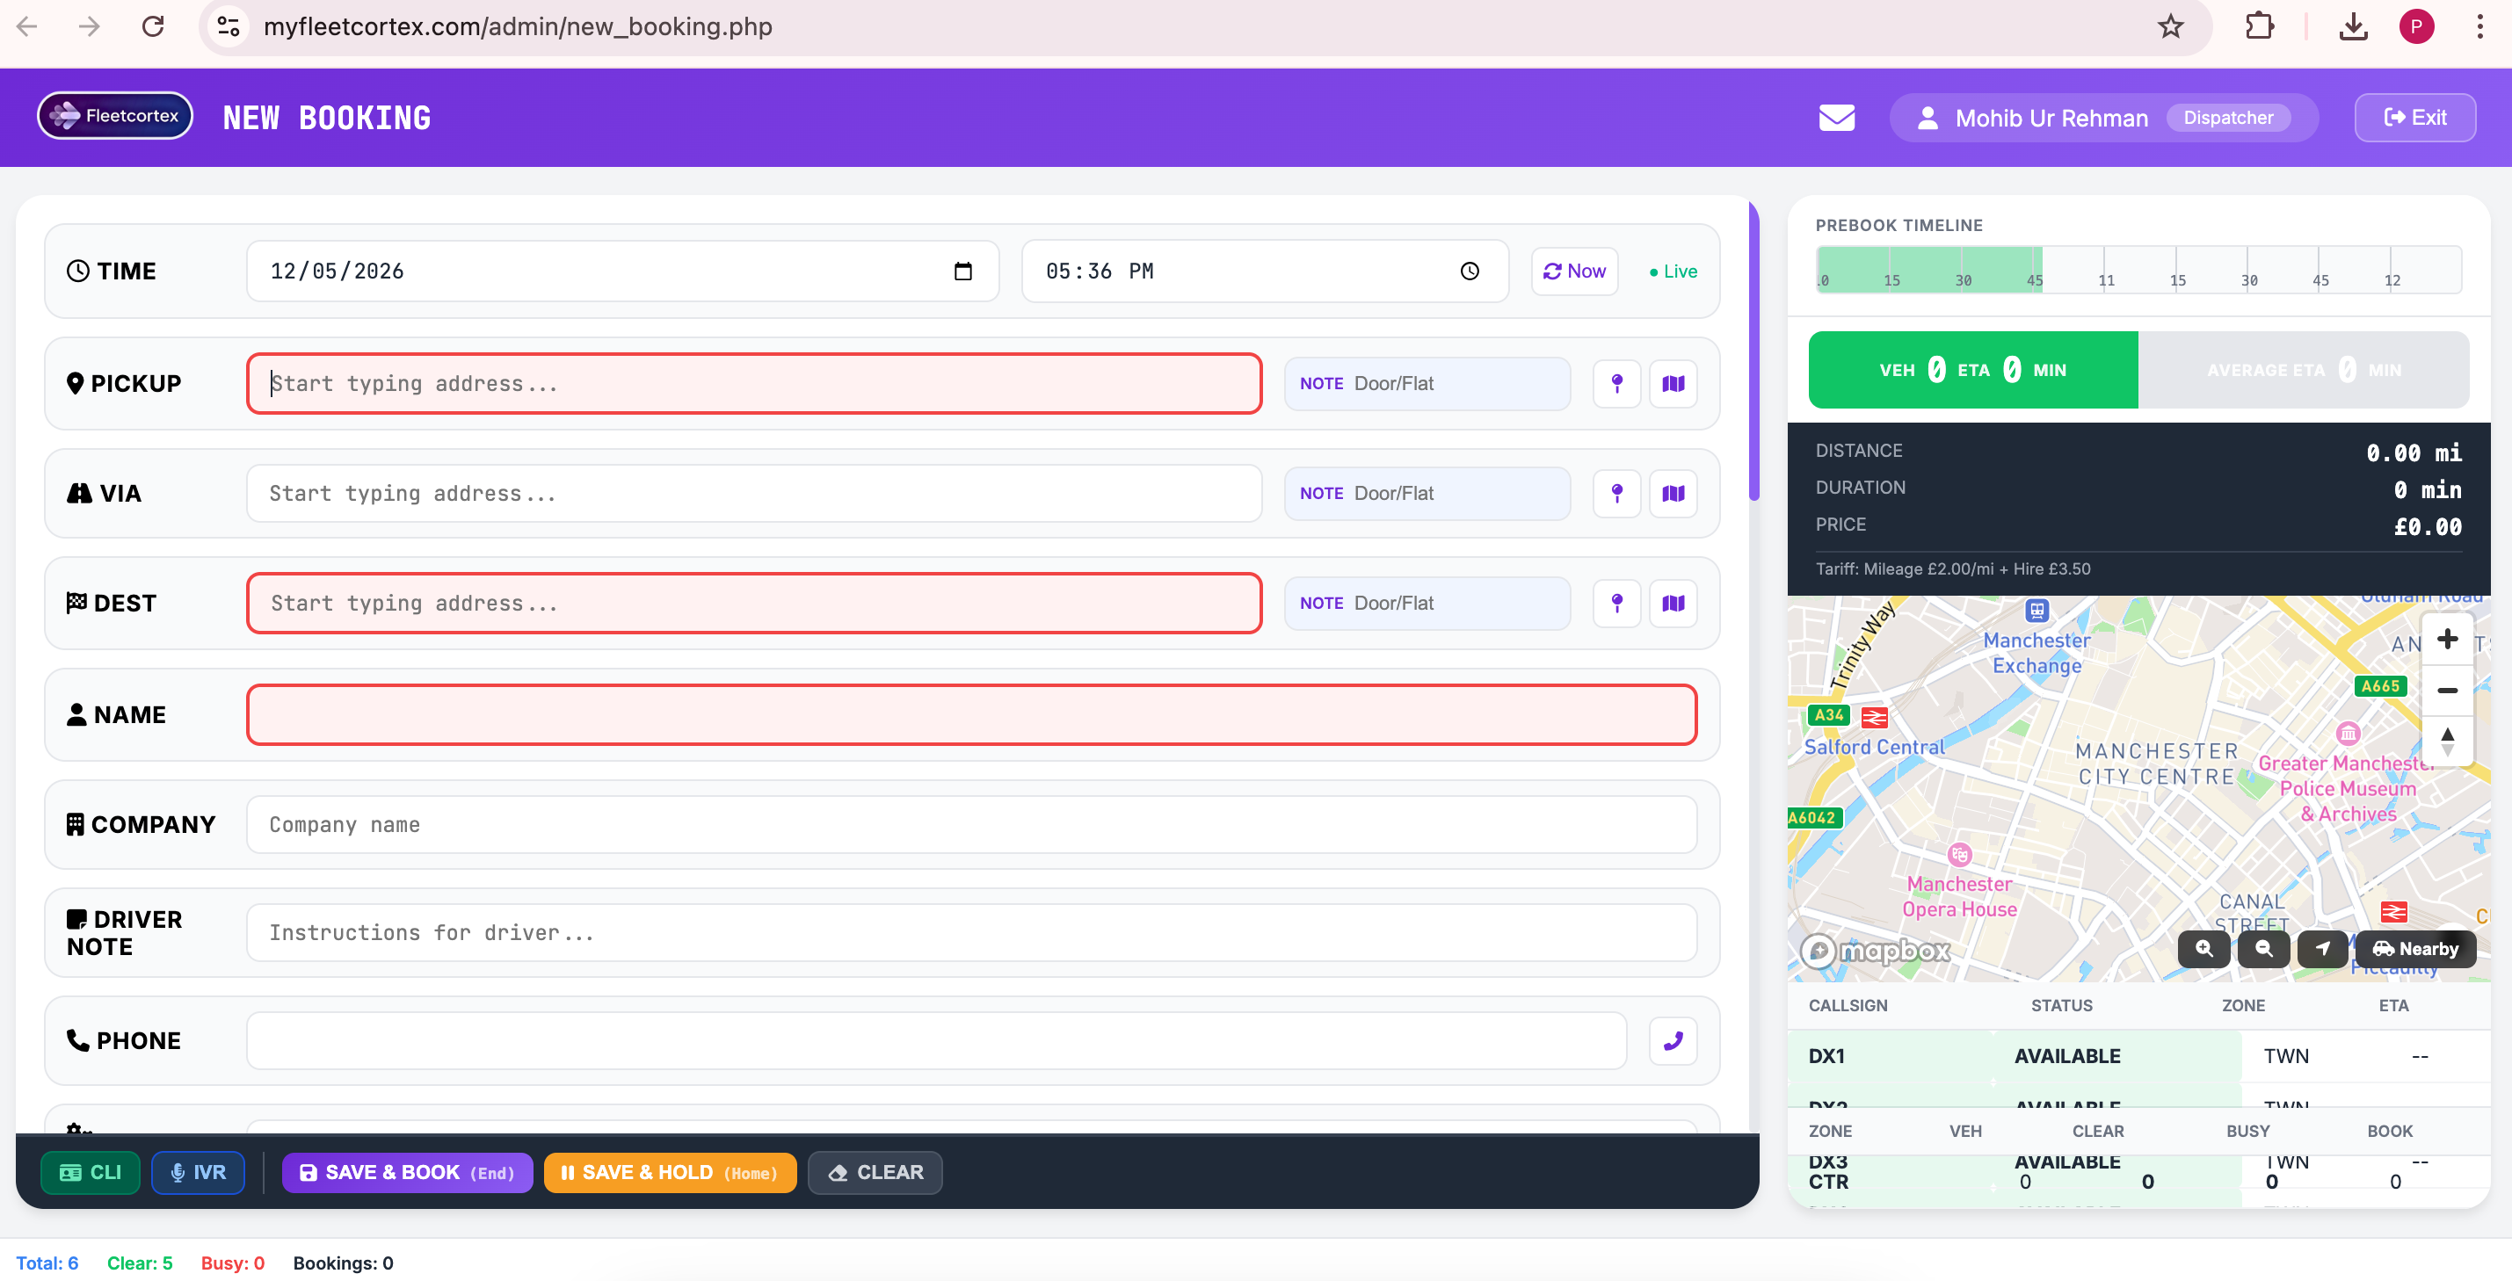
Task: Click DEST Door/Flat note field
Action: tap(1427, 604)
